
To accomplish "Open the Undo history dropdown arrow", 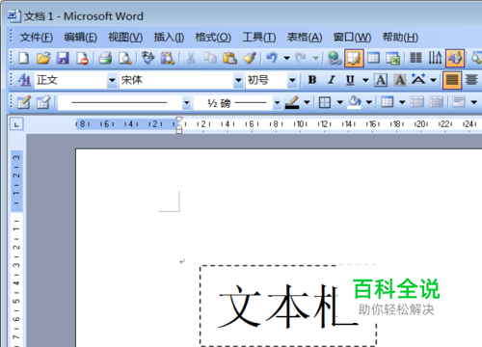I will pos(286,59).
